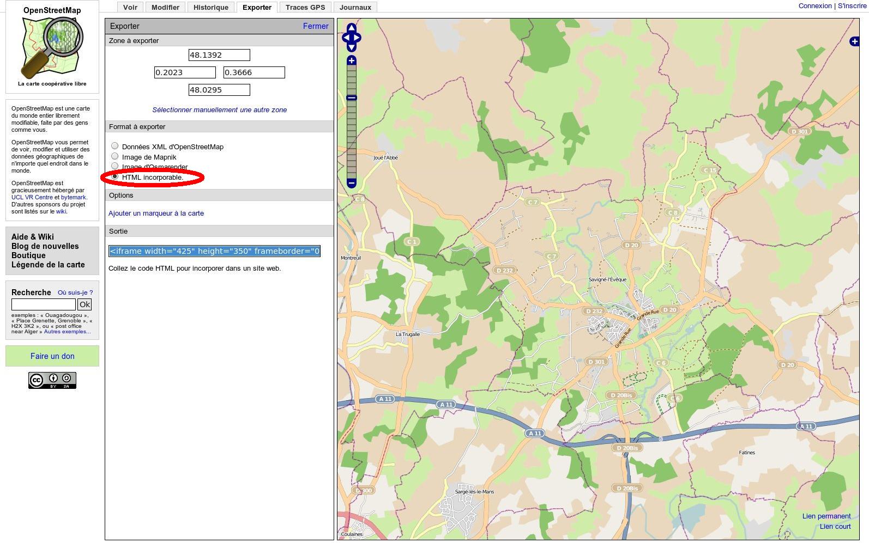Click the Recherche search text box
Image resolution: width=869 pixels, height=543 pixels.
[44, 304]
